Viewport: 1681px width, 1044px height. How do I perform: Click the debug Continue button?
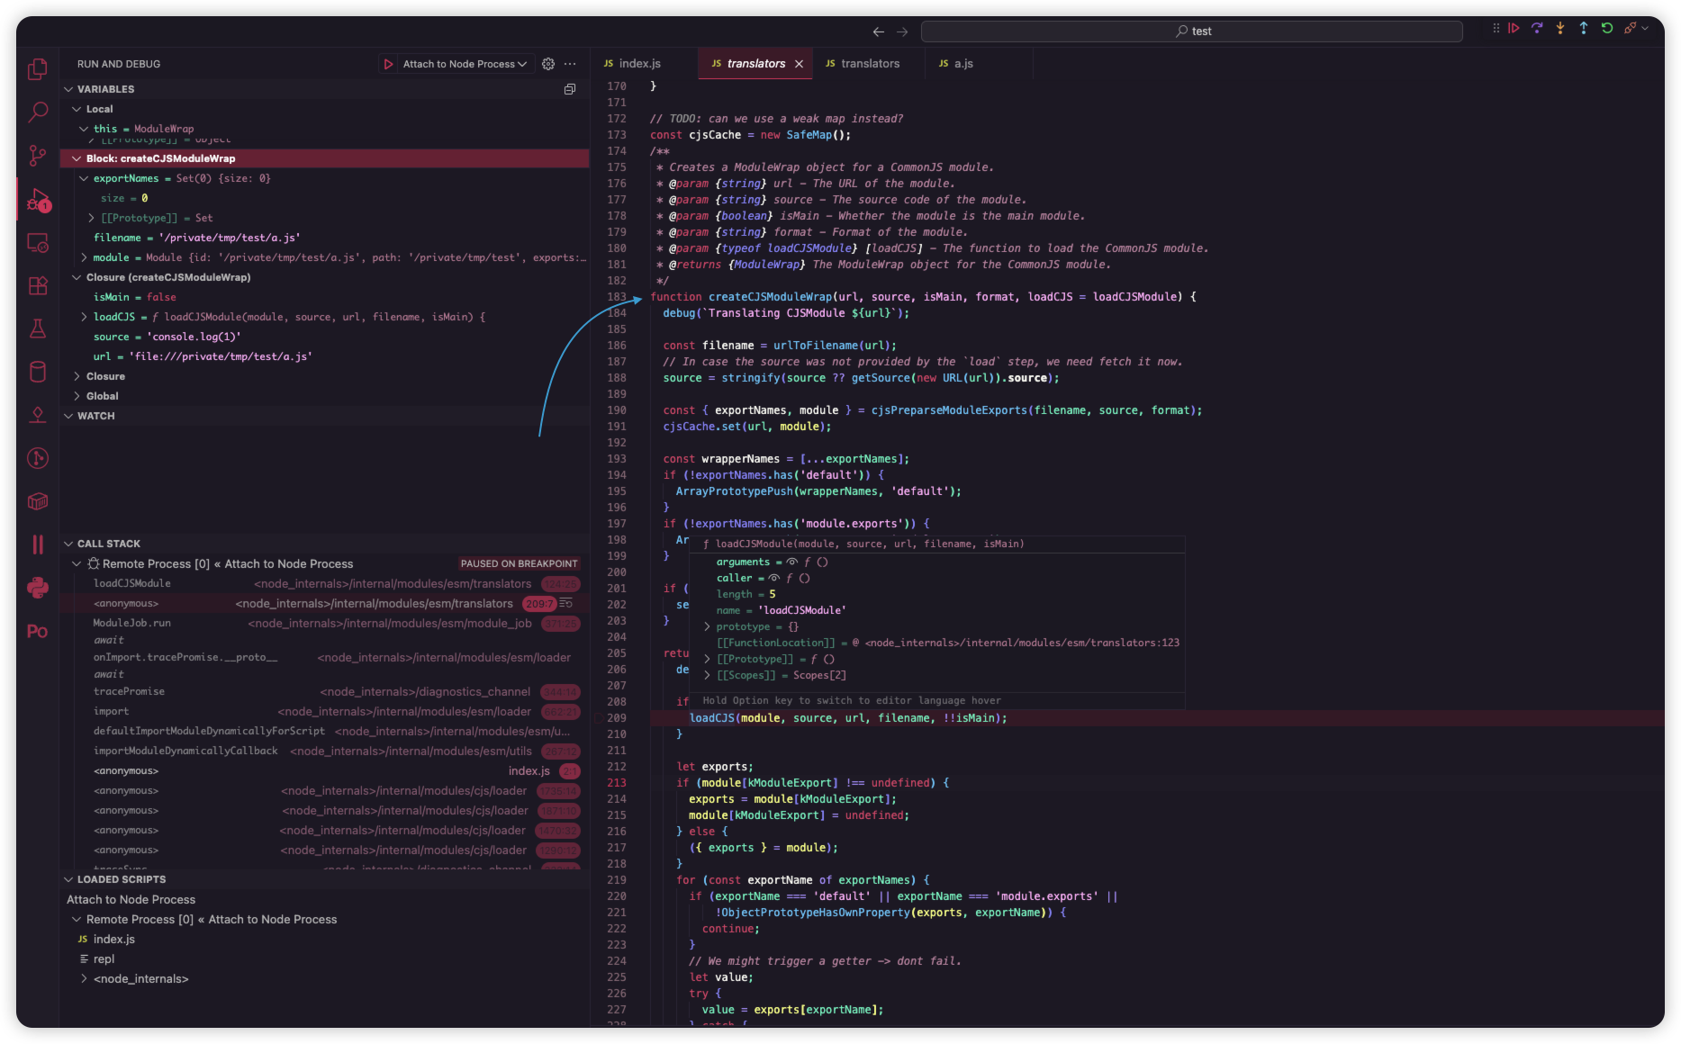click(x=1514, y=29)
